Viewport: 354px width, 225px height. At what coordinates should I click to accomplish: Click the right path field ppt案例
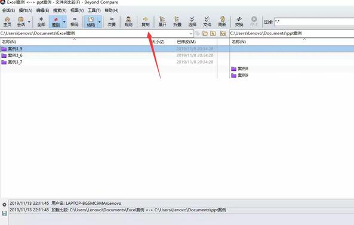click(x=292, y=33)
